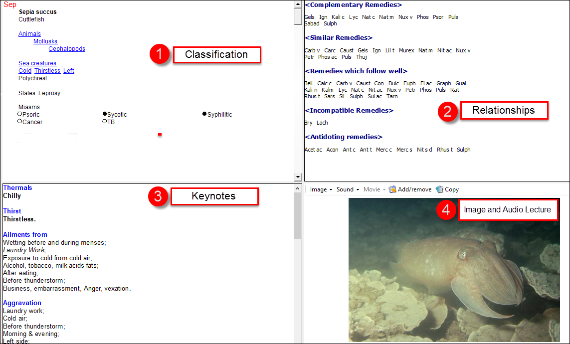Select the Psoric miasm radio button
570x344 pixels.
19,114
